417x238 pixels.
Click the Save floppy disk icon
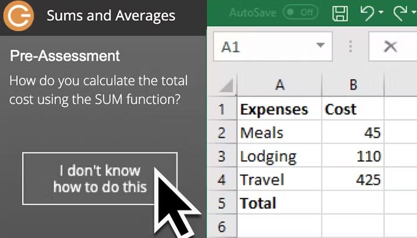pyautogui.click(x=340, y=13)
